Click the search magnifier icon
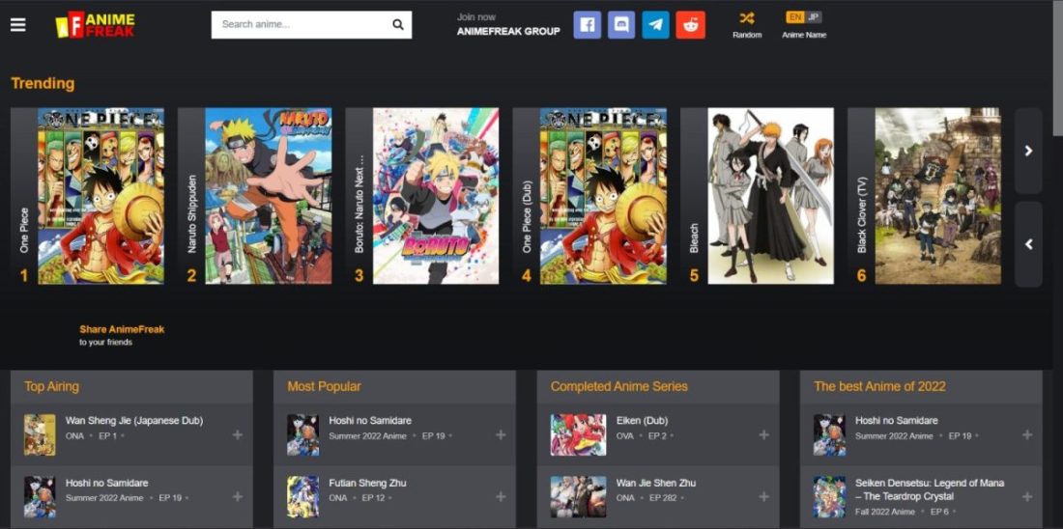The width and height of the screenshot is (1063, 529). pyautogui.click(x=398, y=25)
